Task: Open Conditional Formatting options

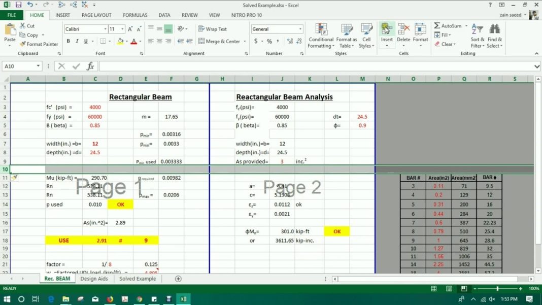Action: (x=320, y=36)
